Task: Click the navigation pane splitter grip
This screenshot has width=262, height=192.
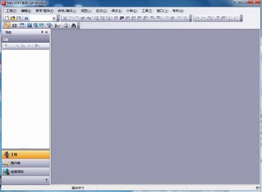Action: pos(26,149)
